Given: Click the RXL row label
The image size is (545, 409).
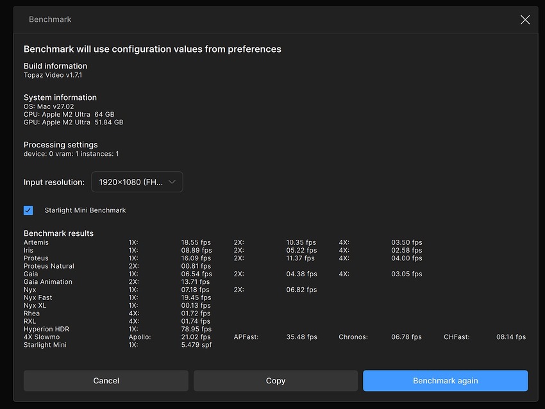Looking at the screenshot, I should point(30,321).
